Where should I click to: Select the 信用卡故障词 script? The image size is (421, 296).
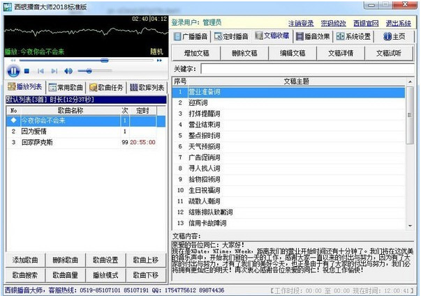click(x=288, y=223)
